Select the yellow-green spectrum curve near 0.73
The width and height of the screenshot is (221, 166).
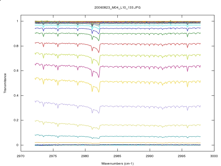[118, 55]
